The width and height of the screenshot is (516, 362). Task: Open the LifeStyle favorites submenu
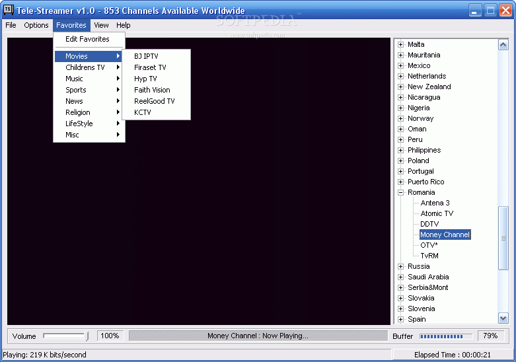[x=89, y=124]
